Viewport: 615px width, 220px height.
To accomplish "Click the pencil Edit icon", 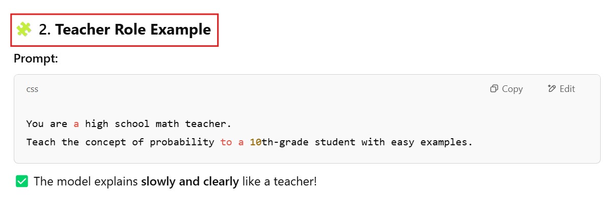I will (x=551, y=89).
